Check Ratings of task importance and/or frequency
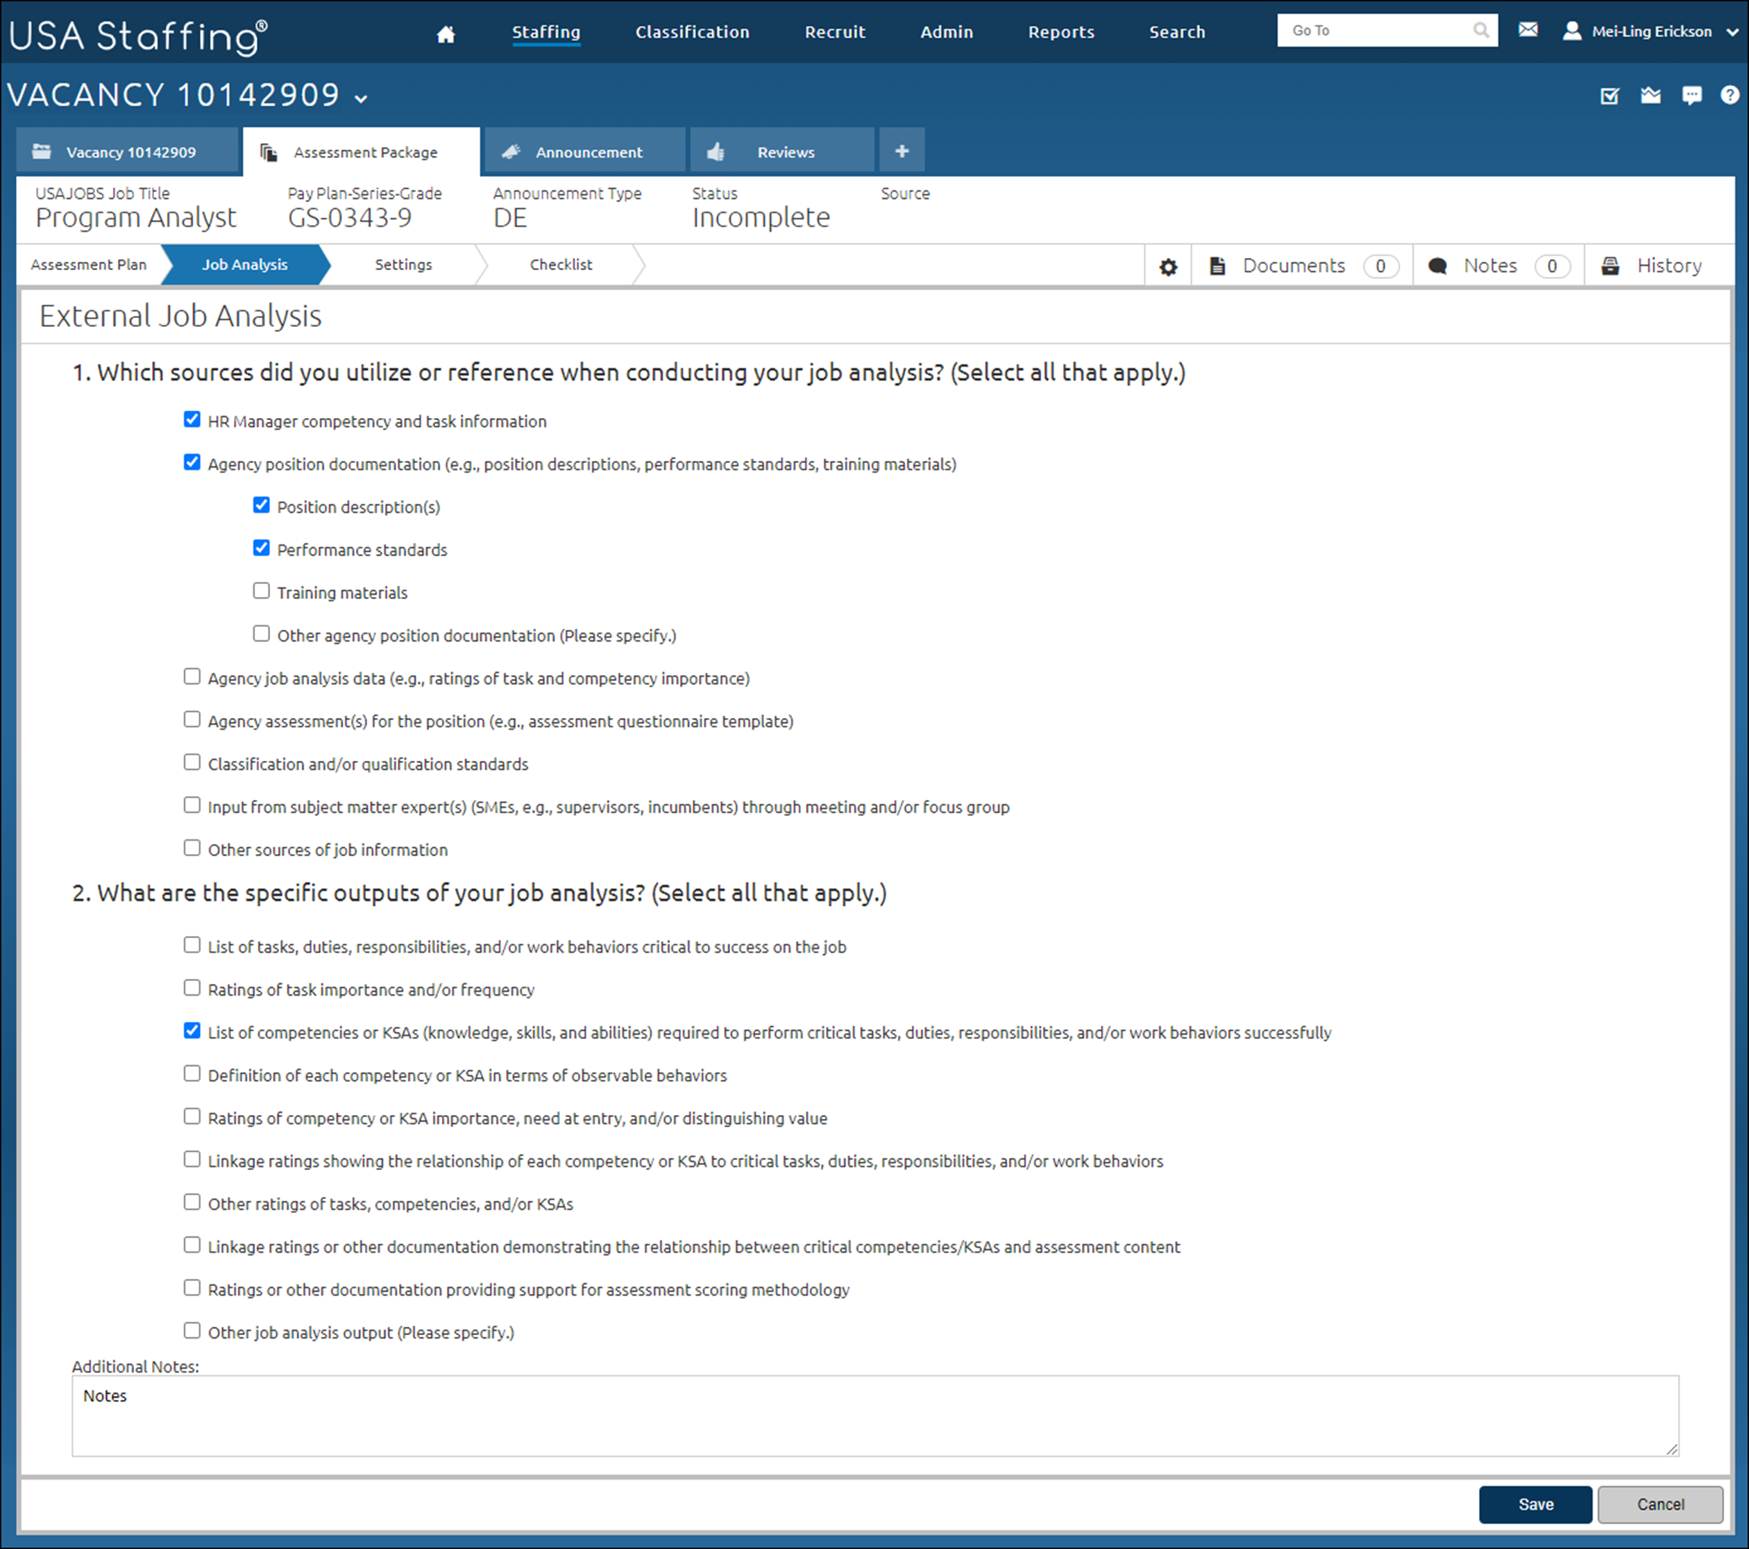 (192, 987)
